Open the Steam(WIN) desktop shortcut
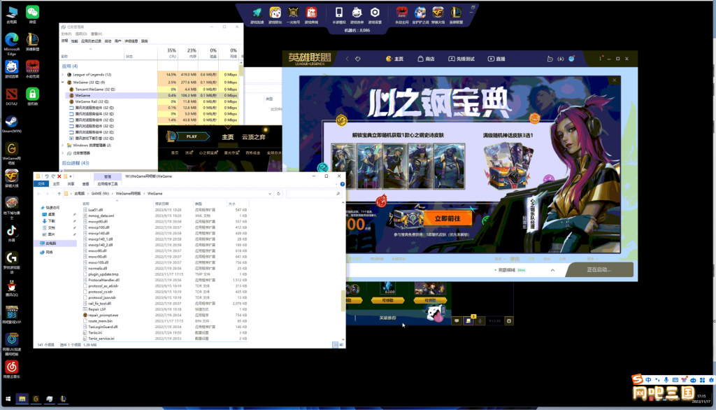This screenshot has height=410, width=716. 11,124
